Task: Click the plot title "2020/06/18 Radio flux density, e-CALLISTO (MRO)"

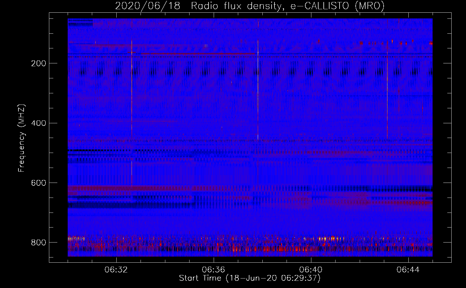Action: click(x=250, y=6)
